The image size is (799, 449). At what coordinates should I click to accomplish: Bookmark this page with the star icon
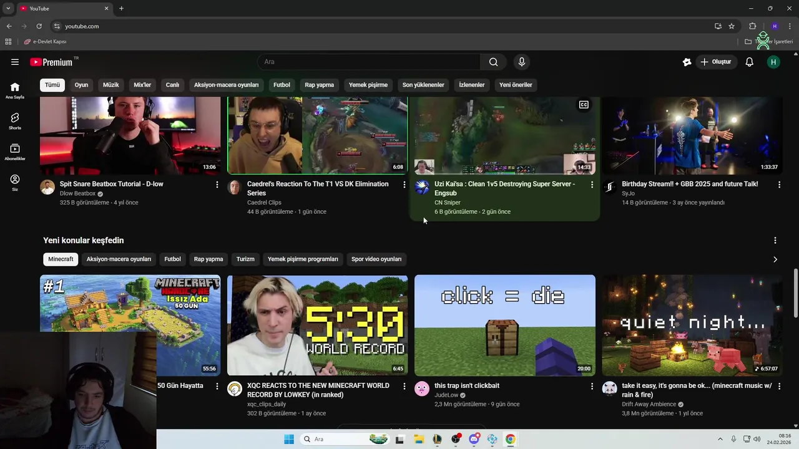[732, 26]
